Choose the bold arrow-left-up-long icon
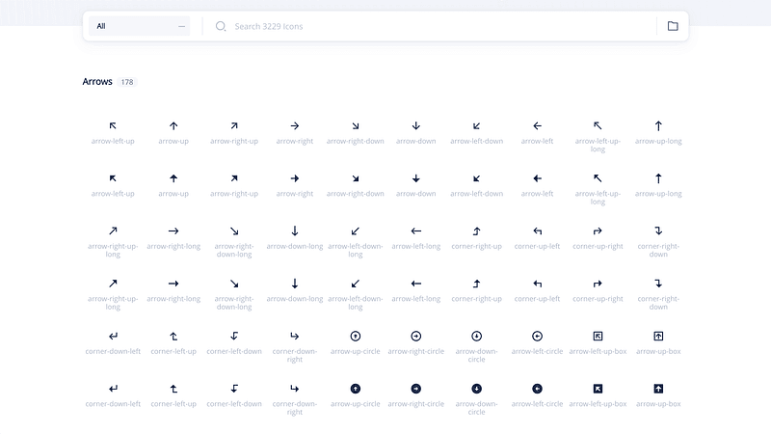 point(598,178)
